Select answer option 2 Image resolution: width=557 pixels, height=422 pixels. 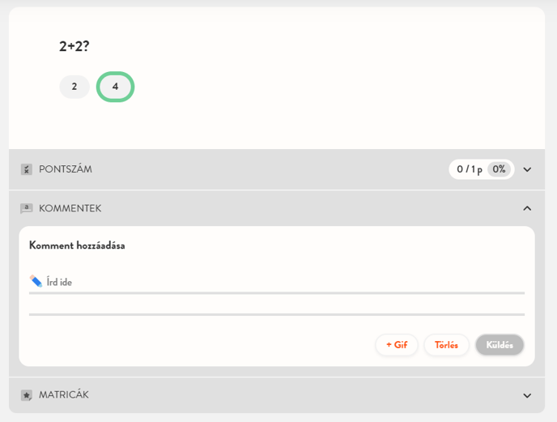pos(74,87)
